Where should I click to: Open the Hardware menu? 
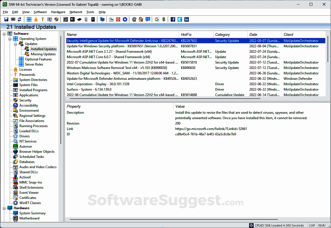(x=58, y=12)
